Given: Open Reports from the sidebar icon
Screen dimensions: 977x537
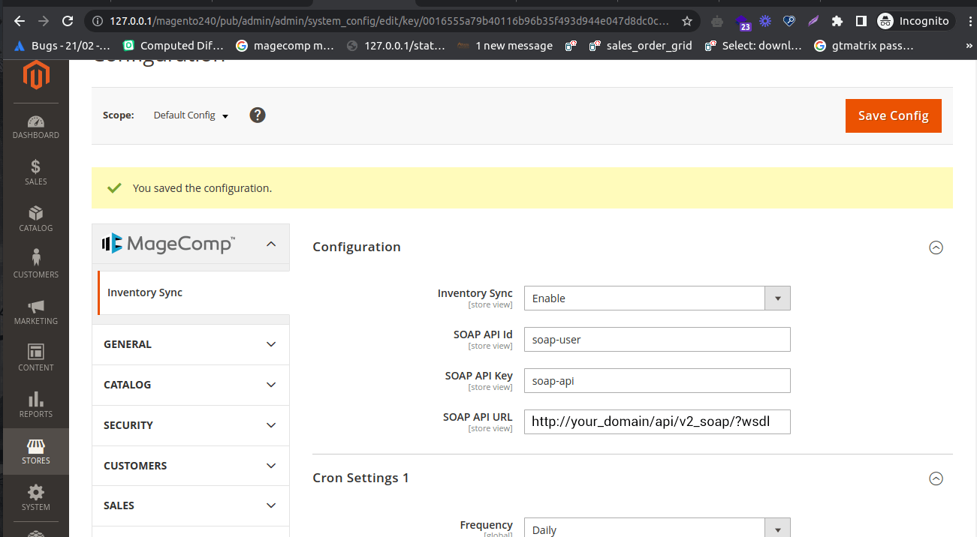Looking at the screenshot, I should (x=35, y=404).
